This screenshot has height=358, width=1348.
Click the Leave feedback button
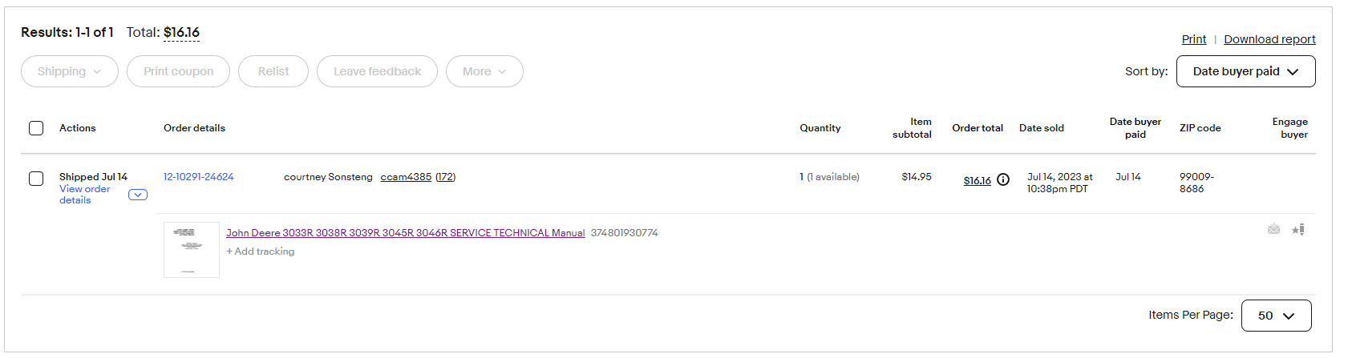tap(377, 71)
